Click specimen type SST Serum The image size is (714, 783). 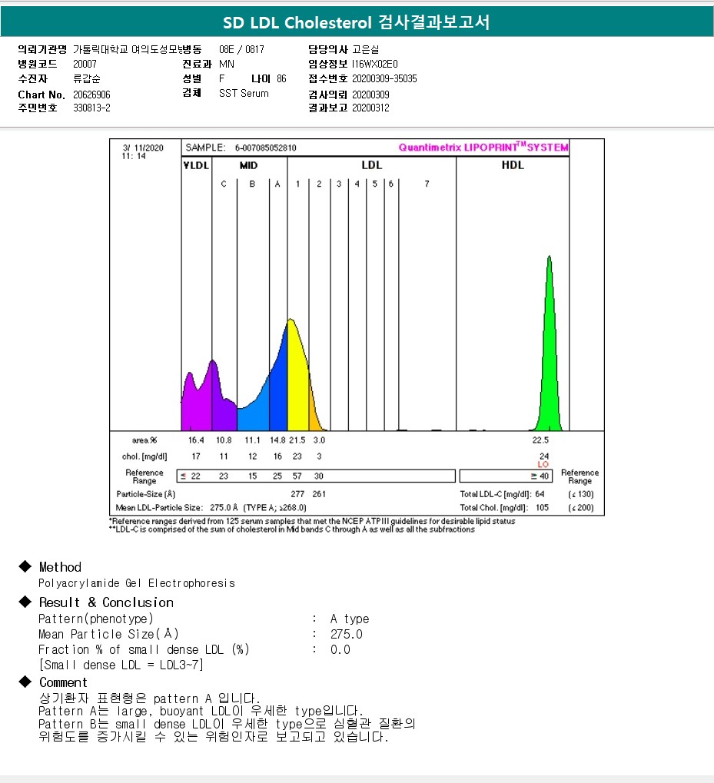pos(244,94)
